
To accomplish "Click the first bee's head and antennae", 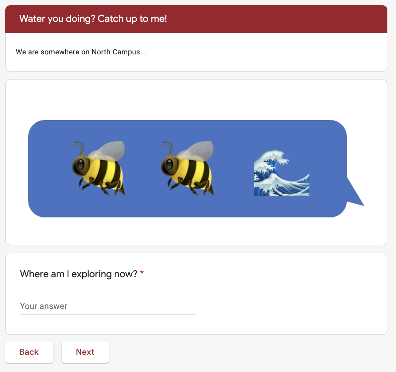I will tap(80, 159).
